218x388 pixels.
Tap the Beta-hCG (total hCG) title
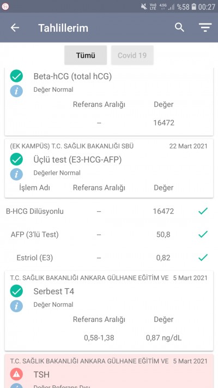[72, 76]
